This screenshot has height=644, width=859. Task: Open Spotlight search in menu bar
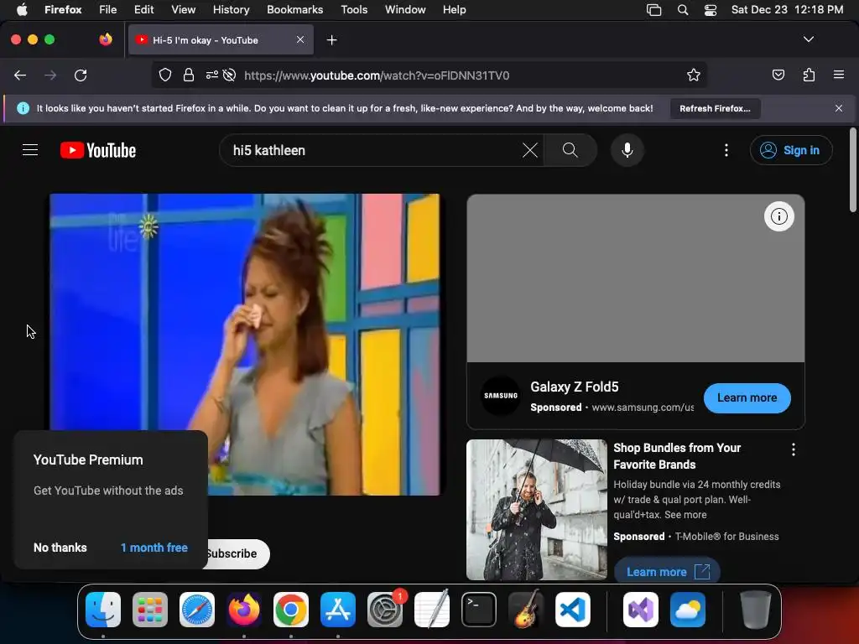point(683,10)
